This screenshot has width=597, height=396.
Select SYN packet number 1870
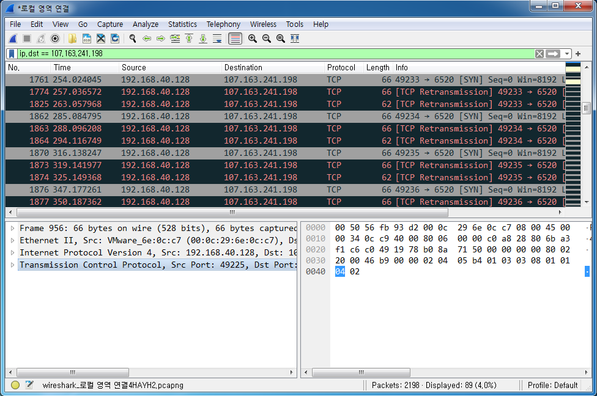click(x=285, y=153)
